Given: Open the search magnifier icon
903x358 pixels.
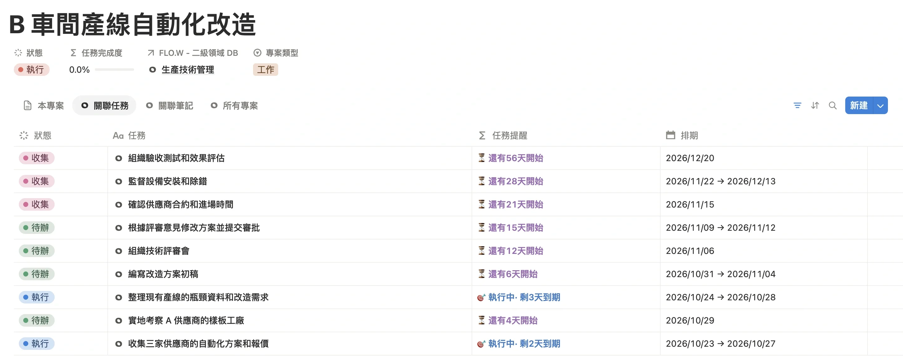Looking at the screenshot, I should [x=833, y=105].
